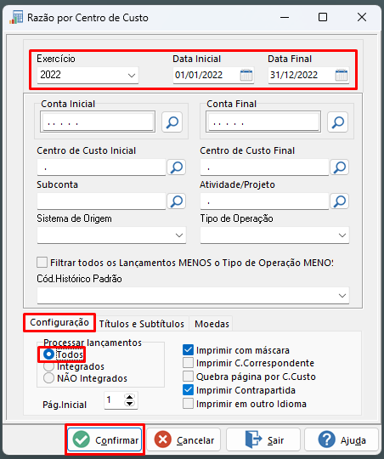Click Centro de Custo Final field
The image size is (384, 459).
pos(264,167)
